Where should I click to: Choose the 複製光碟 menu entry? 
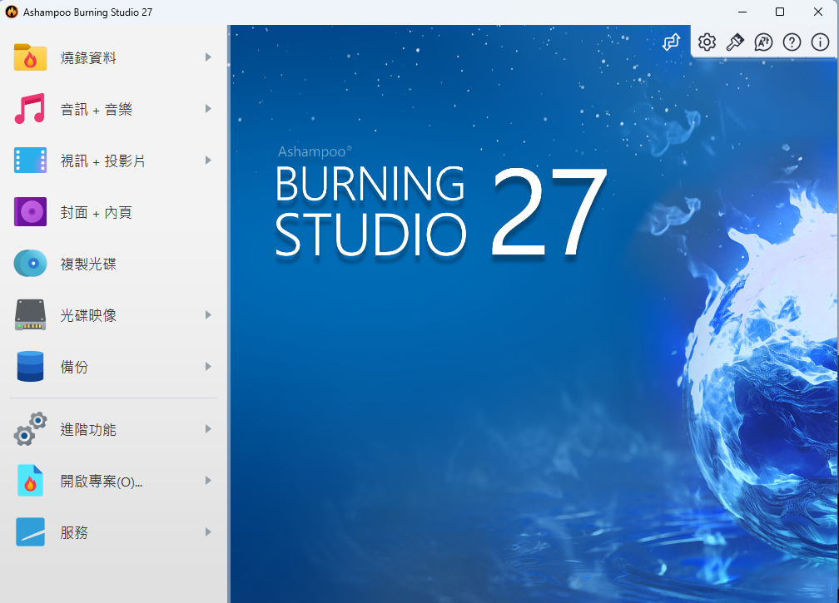[113, 264]
